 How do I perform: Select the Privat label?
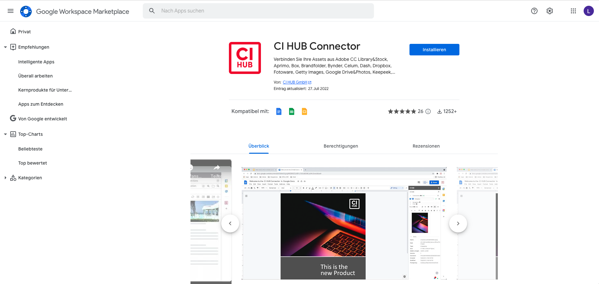24,32
